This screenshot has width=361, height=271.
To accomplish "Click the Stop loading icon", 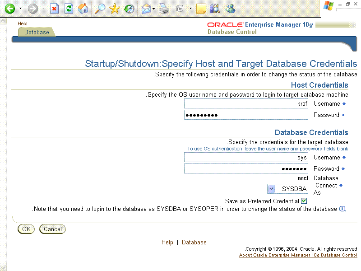I will click(x=54, y=9).
